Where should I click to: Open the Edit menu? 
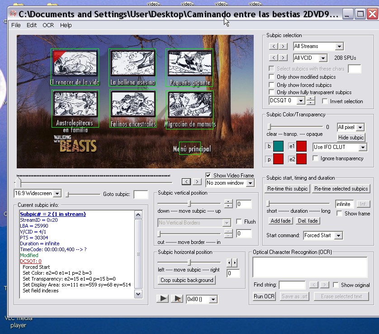[32, 25]
